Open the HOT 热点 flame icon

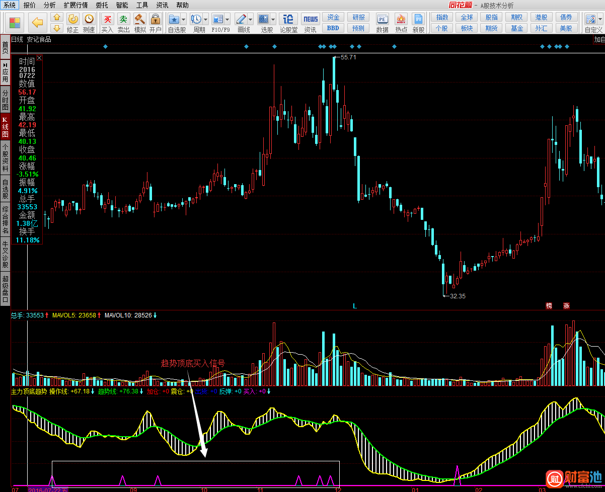pos(401,19)
